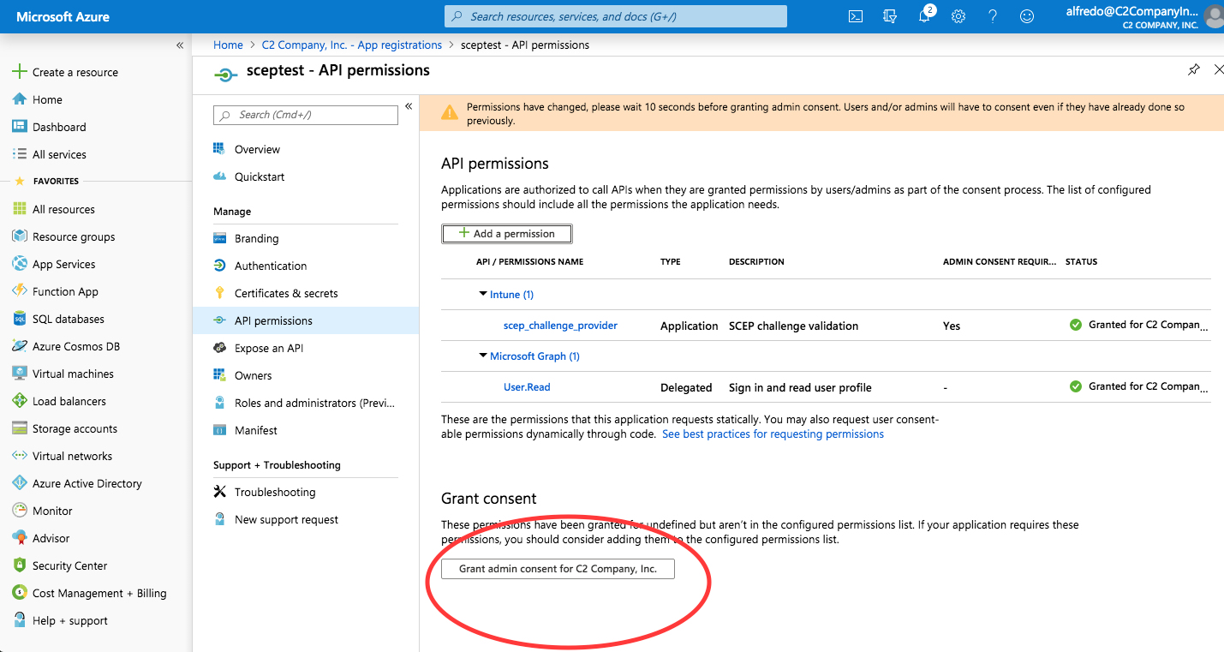Collapse the left portal sidebar

click(x=180, y=45)
